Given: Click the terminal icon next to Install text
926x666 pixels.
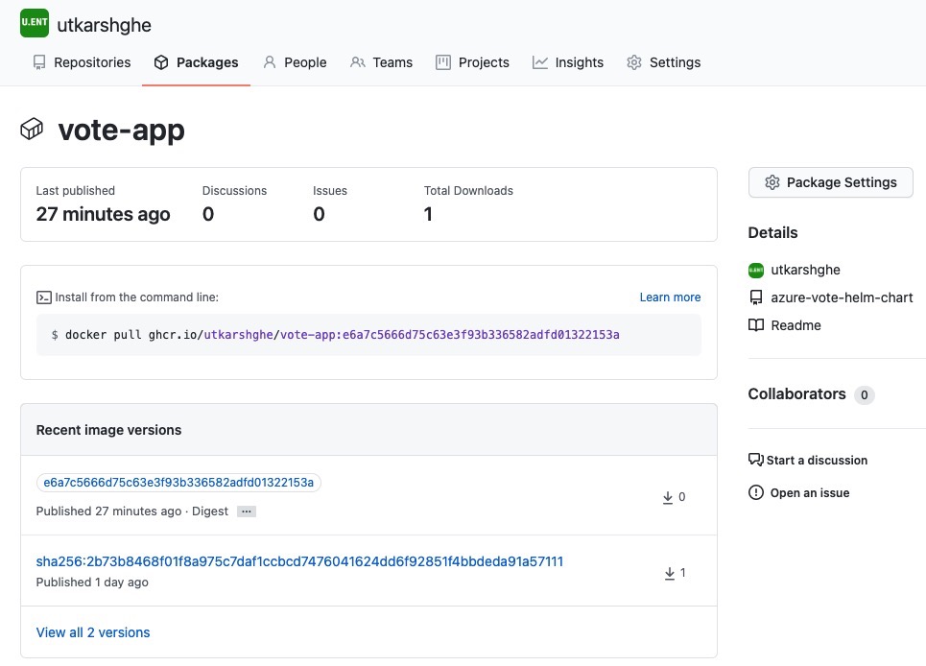Looking at the screenshot, I should 44,297.
